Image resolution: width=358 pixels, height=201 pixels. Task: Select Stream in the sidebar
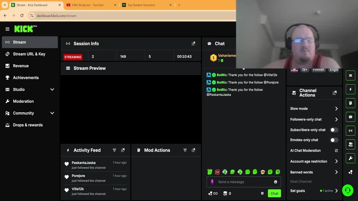click(30, 42)
